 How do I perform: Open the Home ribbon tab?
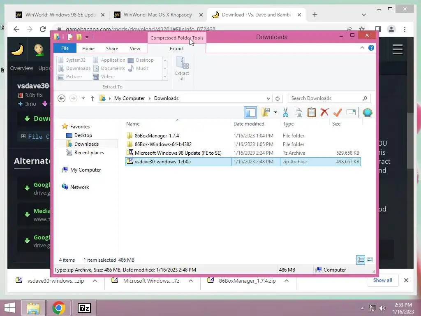click(x=88, y=49)
